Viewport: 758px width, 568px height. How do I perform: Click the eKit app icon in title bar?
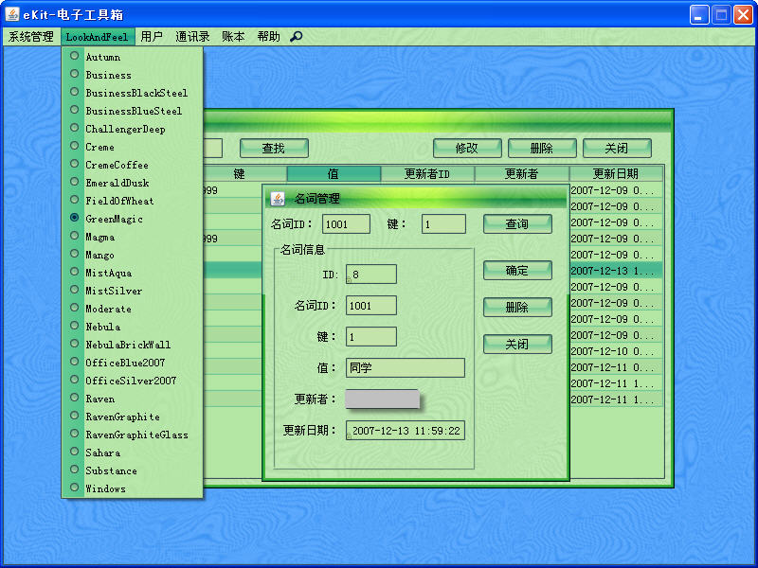[x=12, y=14]
